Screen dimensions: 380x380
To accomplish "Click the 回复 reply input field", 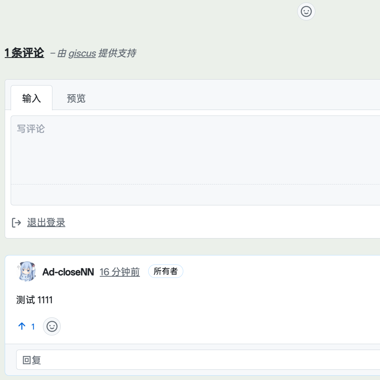I will pos(158,360).
